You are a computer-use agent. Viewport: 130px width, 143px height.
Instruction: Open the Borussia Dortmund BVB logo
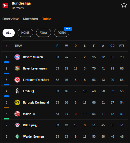point(17,102)
